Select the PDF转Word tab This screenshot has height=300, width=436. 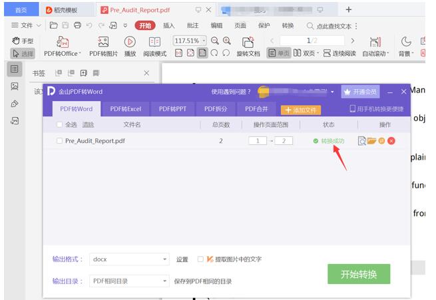click(77, 109)
